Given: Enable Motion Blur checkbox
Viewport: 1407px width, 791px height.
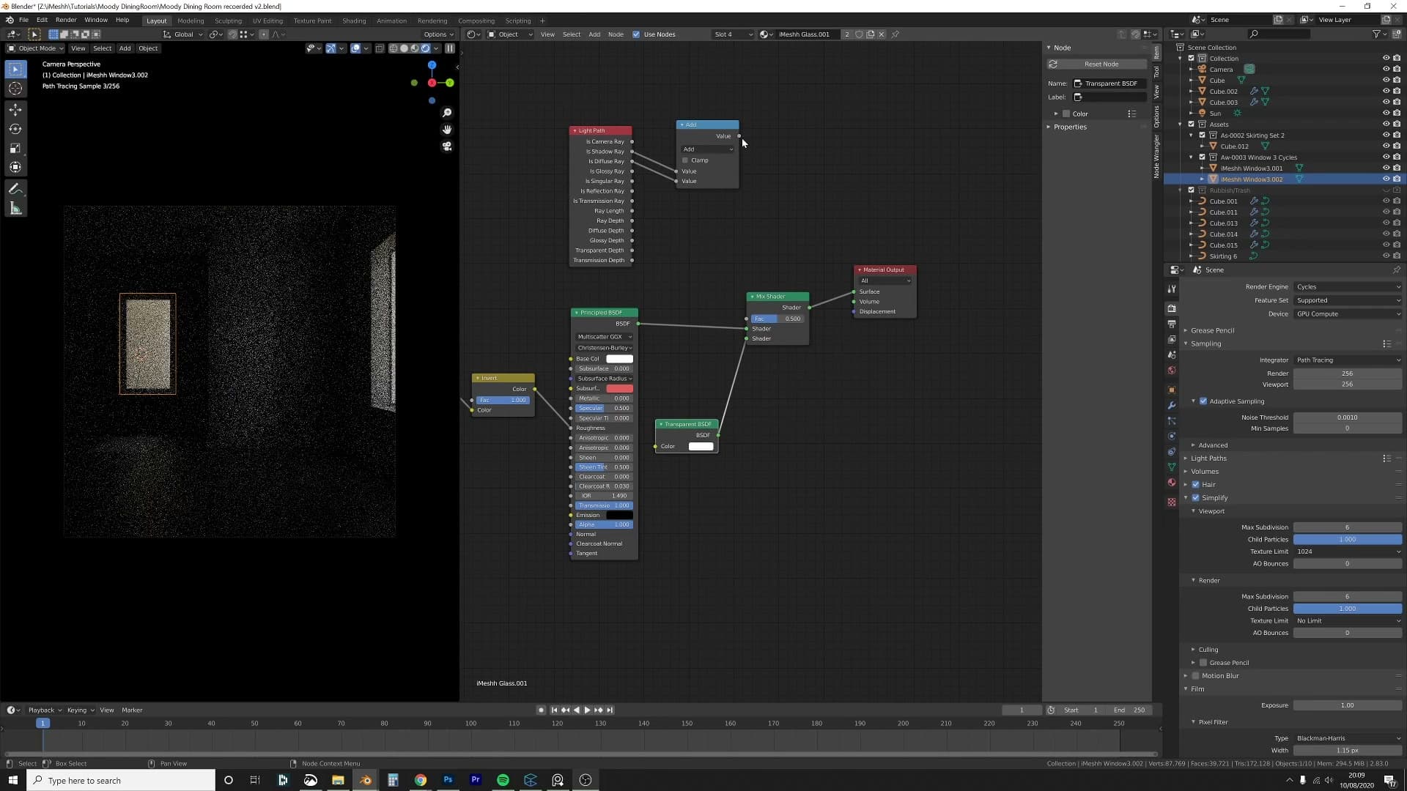Looking at the screenshot, I should pyautogui.click(x=1196, y=676).
